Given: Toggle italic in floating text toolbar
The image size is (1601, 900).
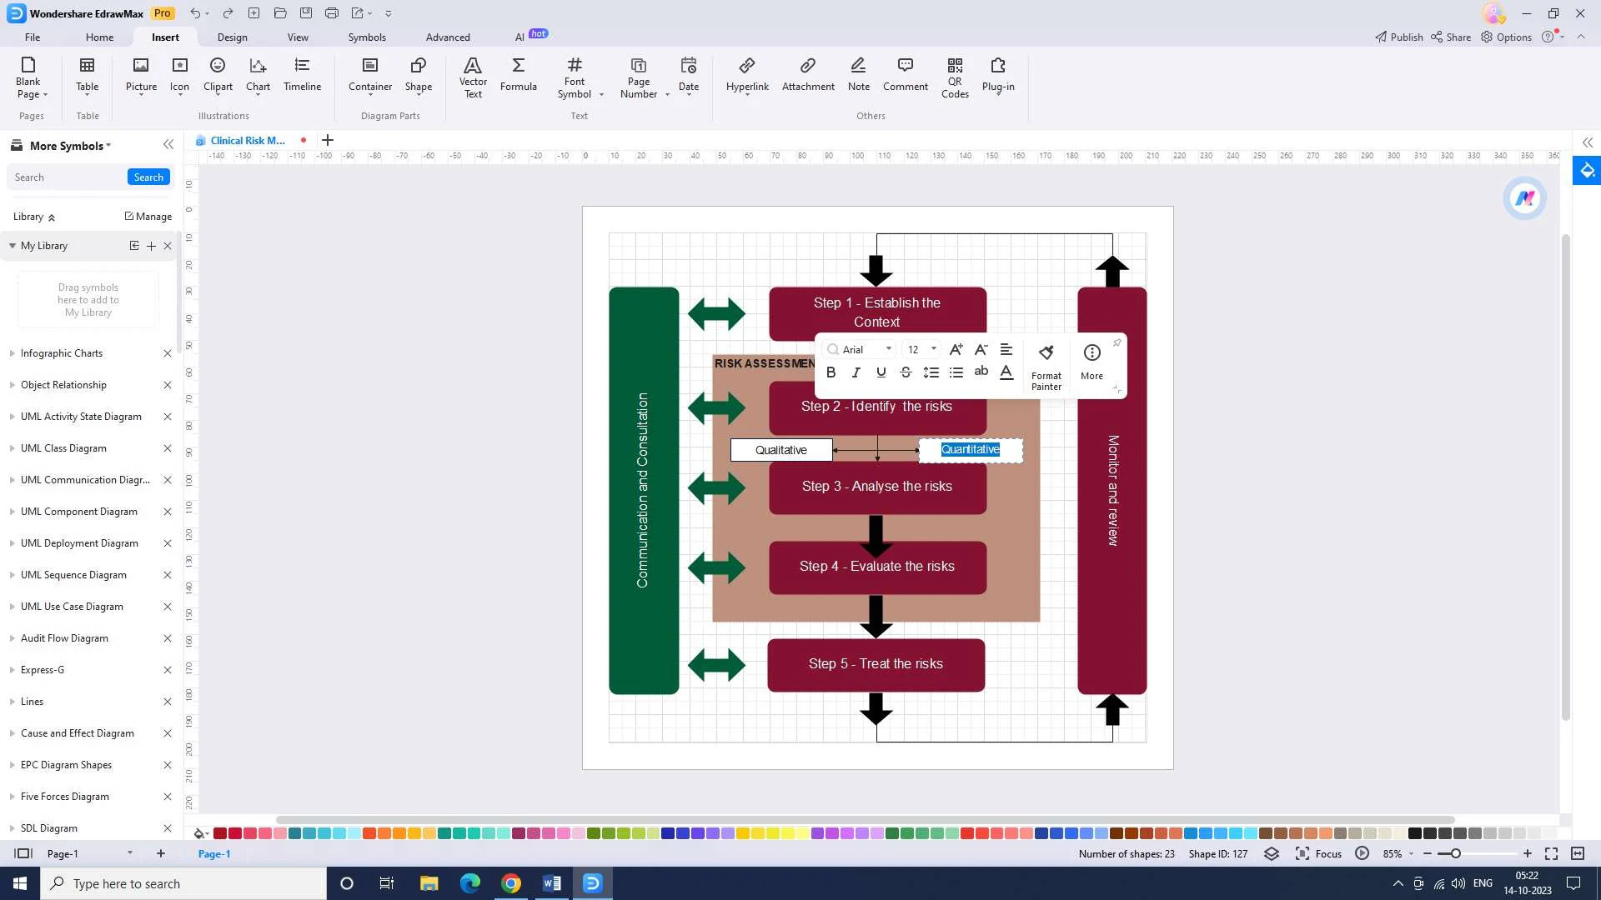Looking at the screenshot, I should (856, 372).
